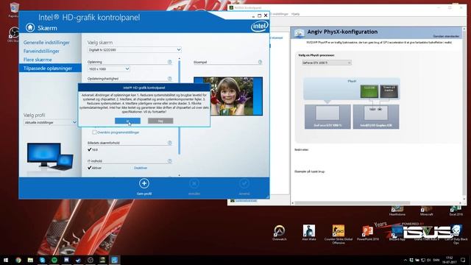Show hidden system tray icons

click(406, 260)
